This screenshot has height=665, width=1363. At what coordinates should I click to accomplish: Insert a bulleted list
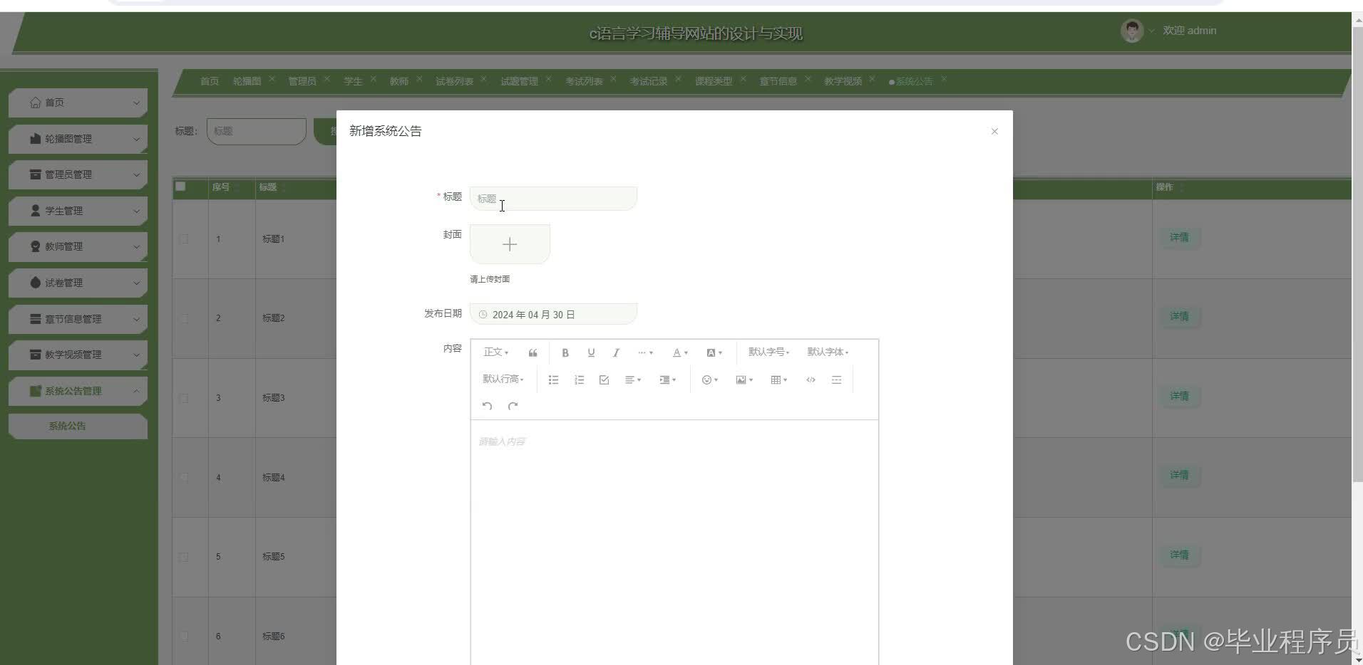[x=553, y=379]
